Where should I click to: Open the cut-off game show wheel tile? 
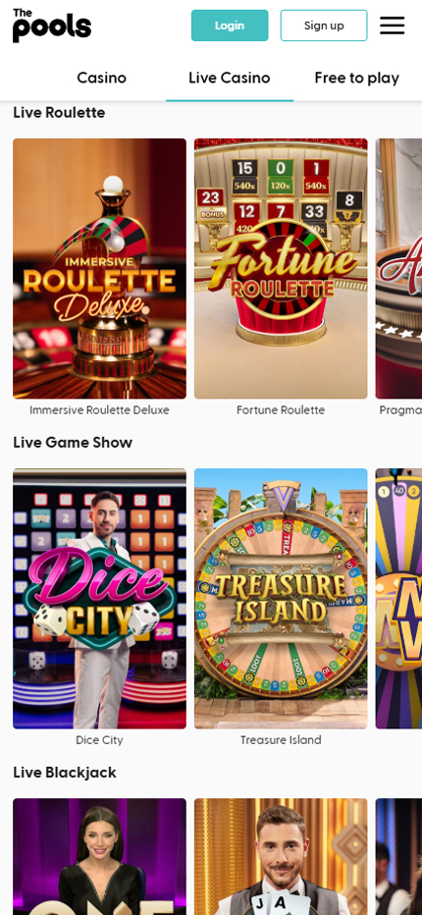398,599
